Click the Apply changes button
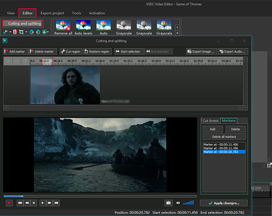272x216 pixels. [224, 203]
